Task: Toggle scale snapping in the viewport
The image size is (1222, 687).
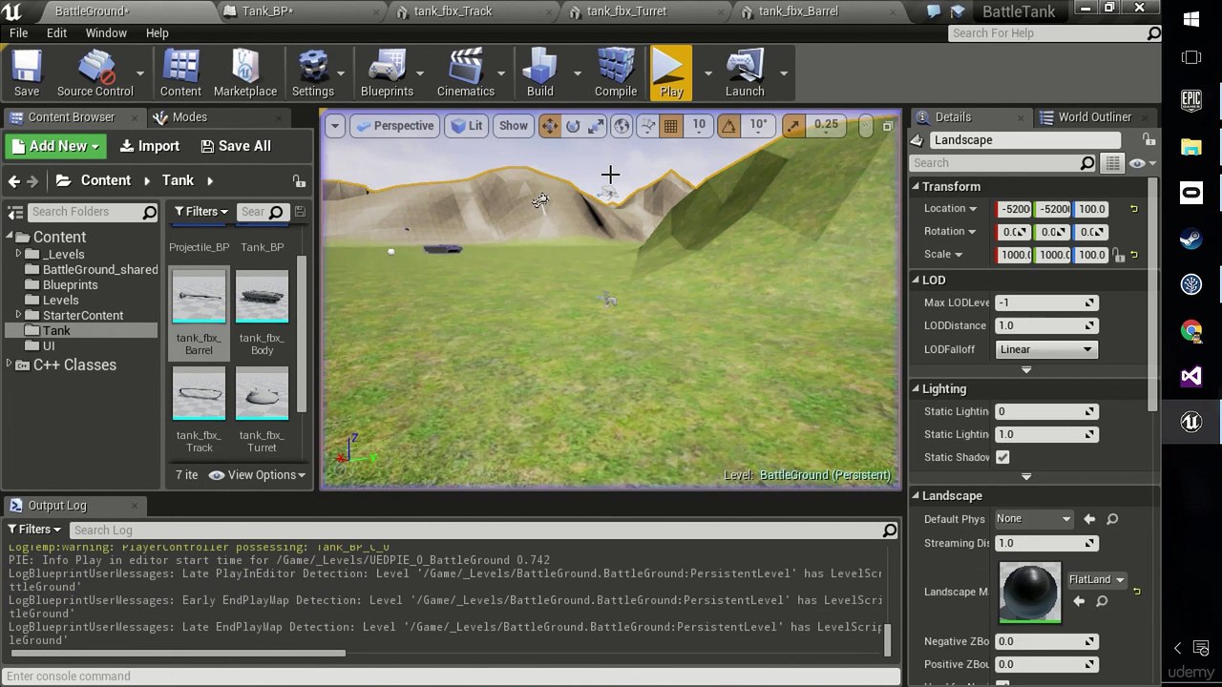Action: pos(793,126)
